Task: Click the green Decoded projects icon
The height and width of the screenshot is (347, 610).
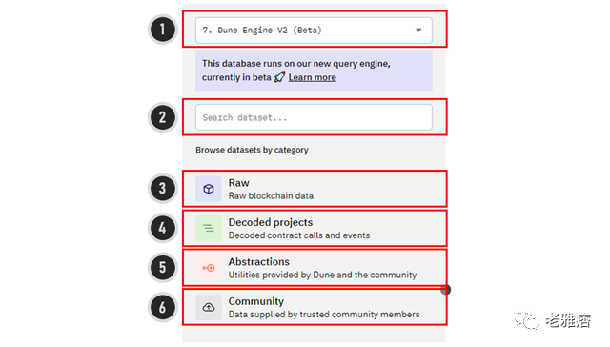Action: [209, 229]
